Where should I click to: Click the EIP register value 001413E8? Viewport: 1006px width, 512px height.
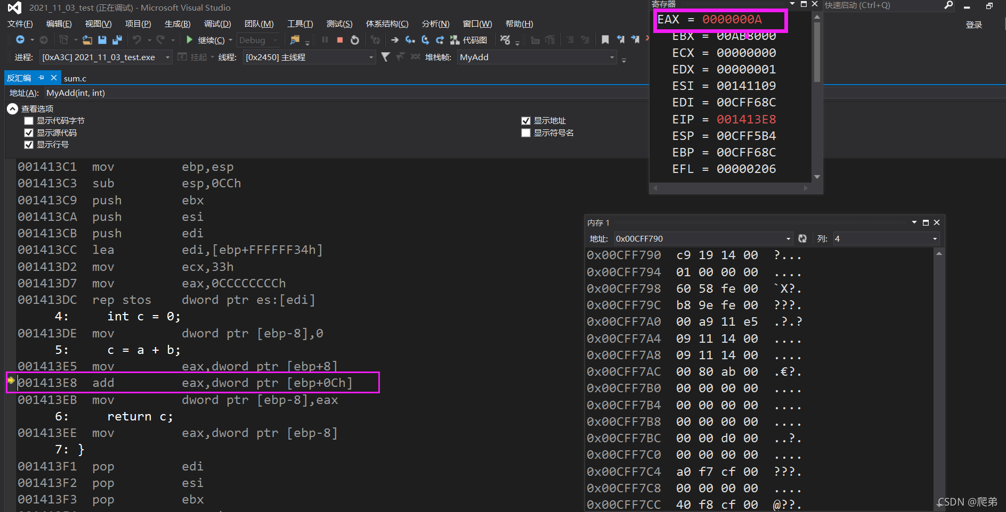(746, 119)
